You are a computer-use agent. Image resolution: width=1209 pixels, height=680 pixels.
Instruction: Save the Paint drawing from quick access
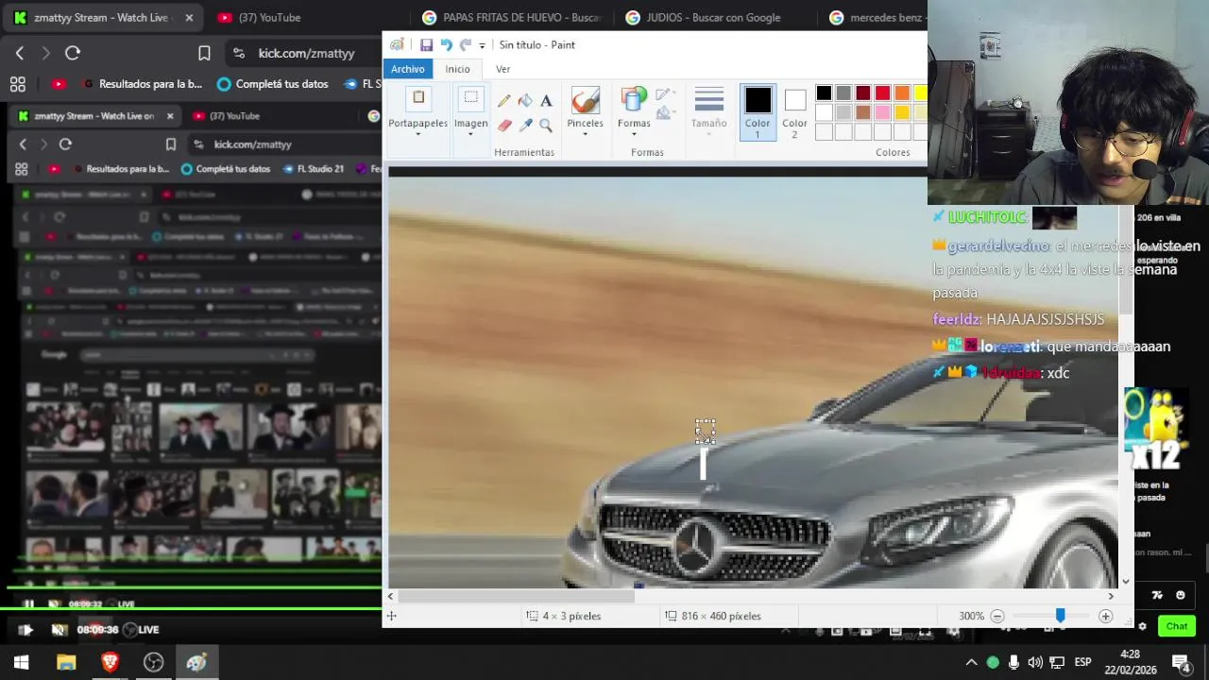coord(426,45)
